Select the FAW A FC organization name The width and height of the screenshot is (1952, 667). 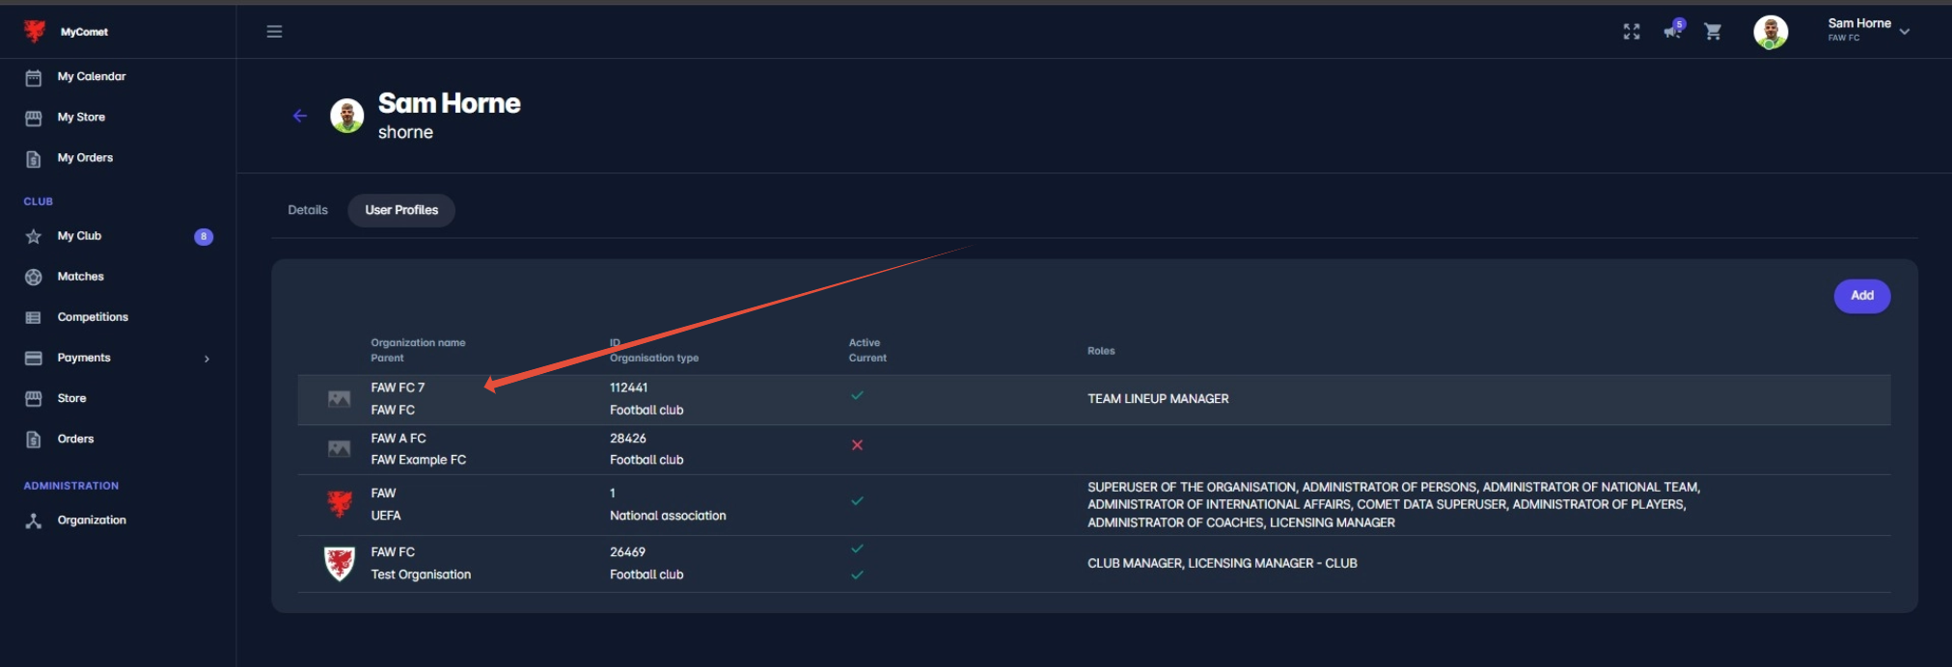click(x=399, y=438)
